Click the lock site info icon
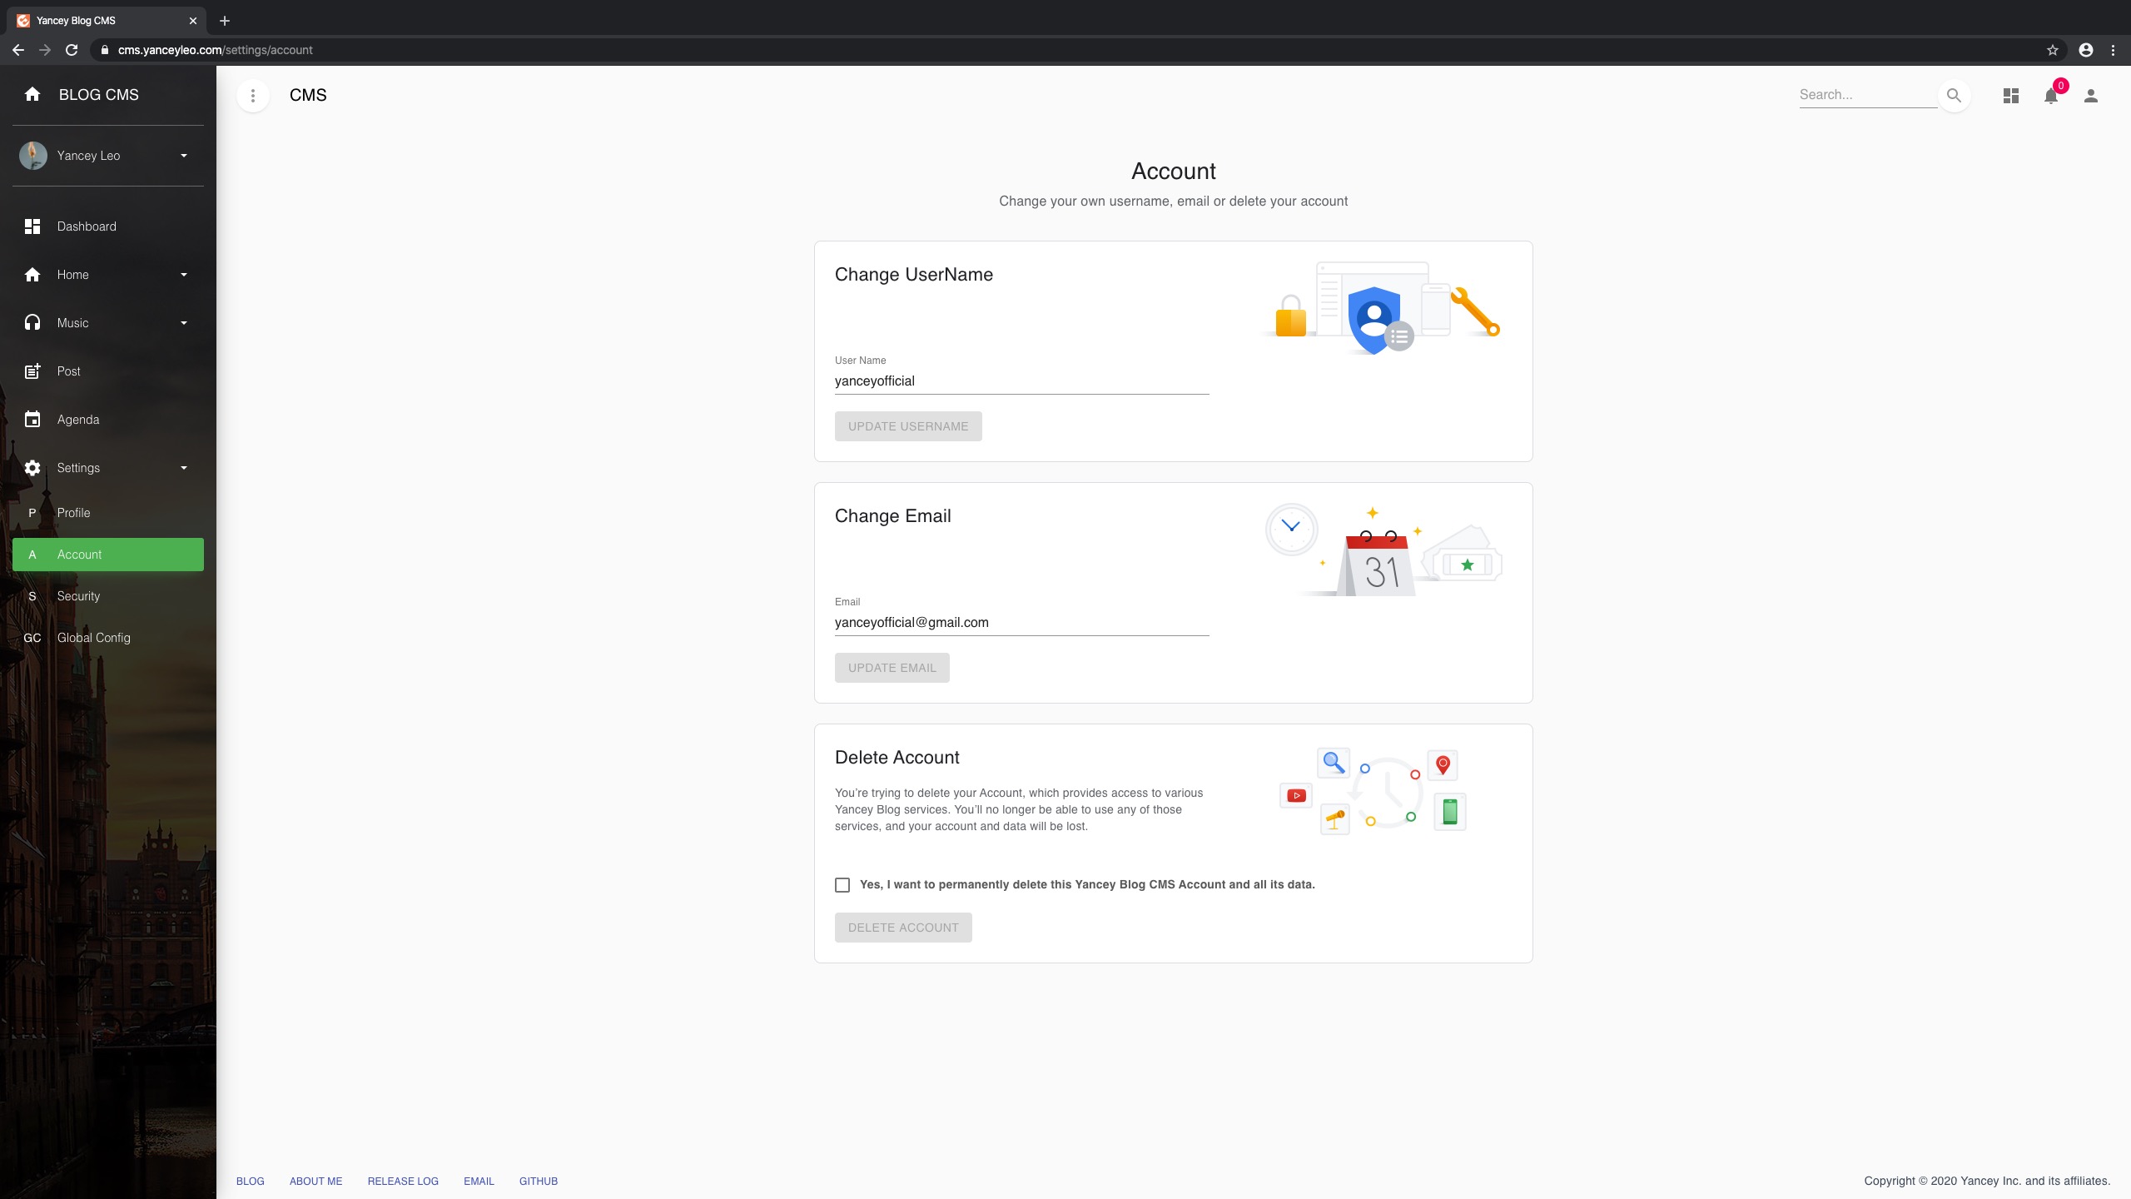Viewport: 2131px width, 1199px height. pyautogui.click(x=104, y=50)
